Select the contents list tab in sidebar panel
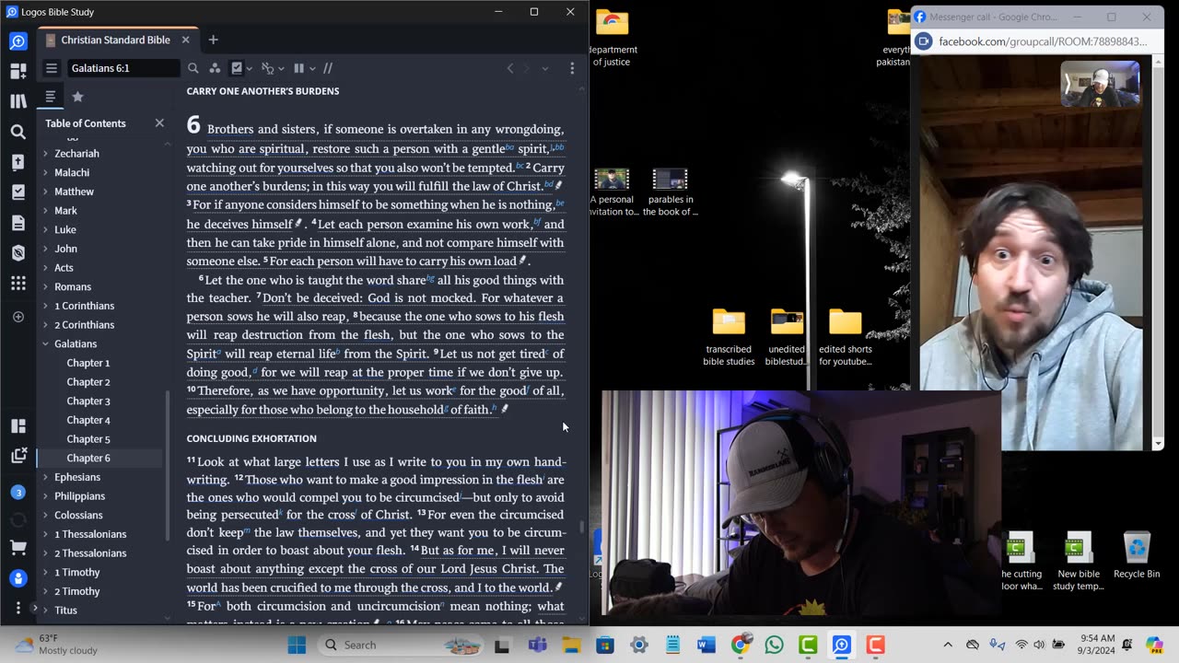The image size is (1179, 663). coord(51,97)
